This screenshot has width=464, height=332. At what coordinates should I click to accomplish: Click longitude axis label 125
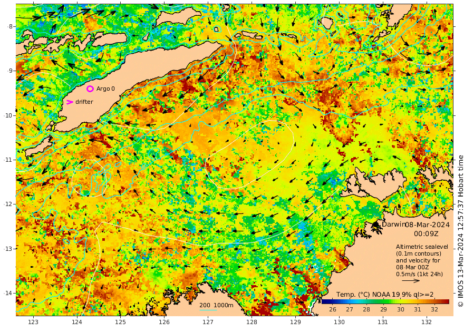pos(120,322)
